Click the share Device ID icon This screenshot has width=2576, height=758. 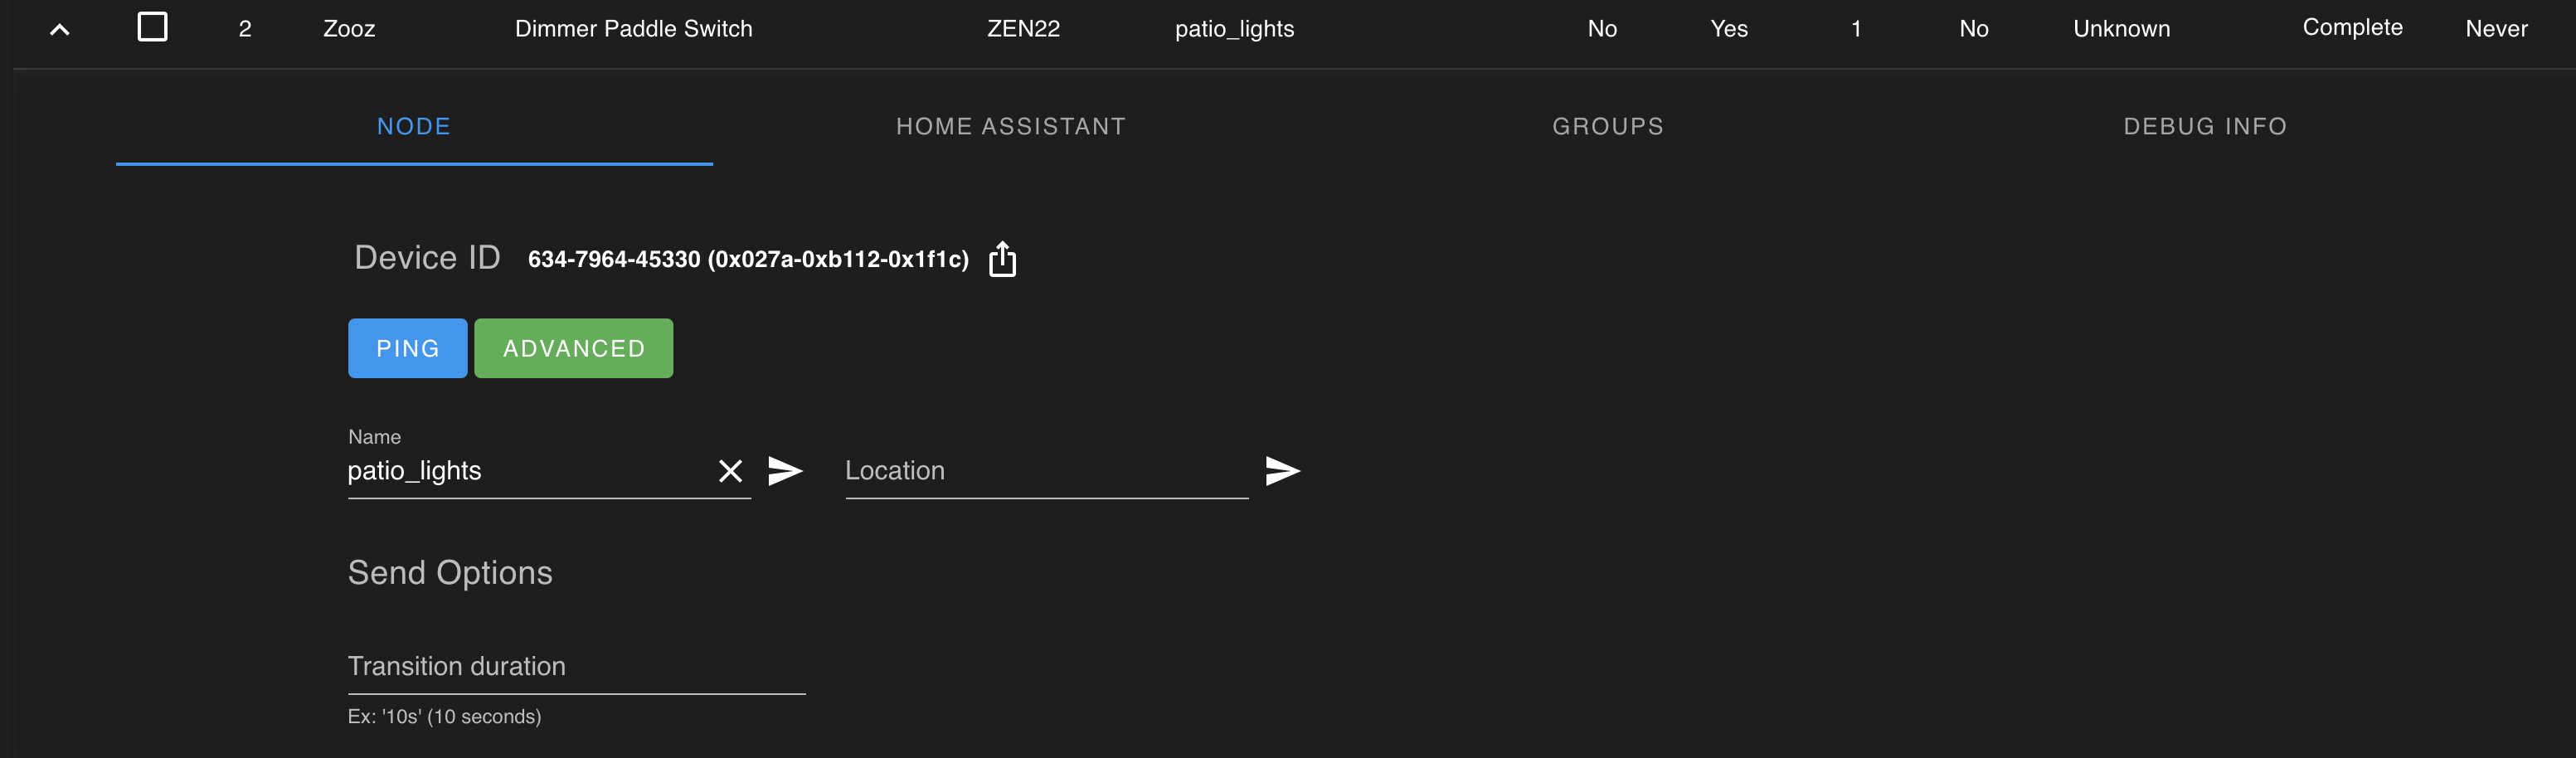1001,258
